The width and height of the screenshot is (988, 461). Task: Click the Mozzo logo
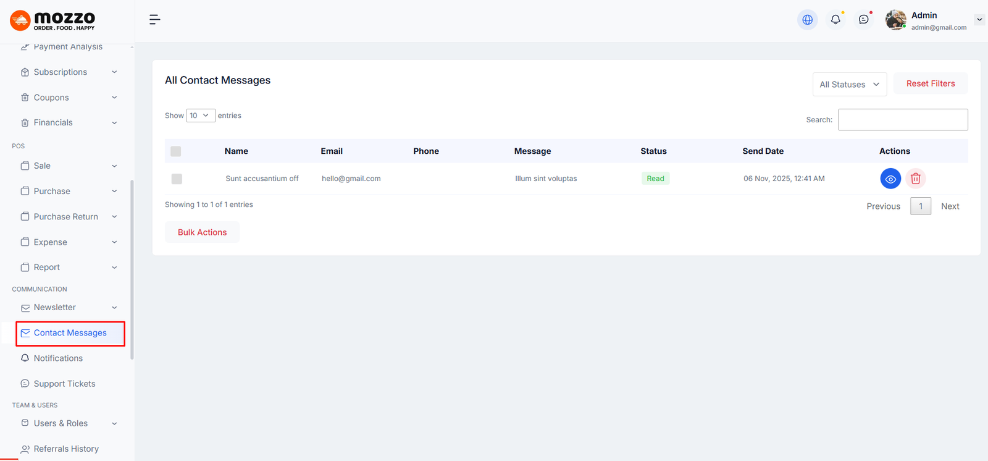[x=53, y=20]
